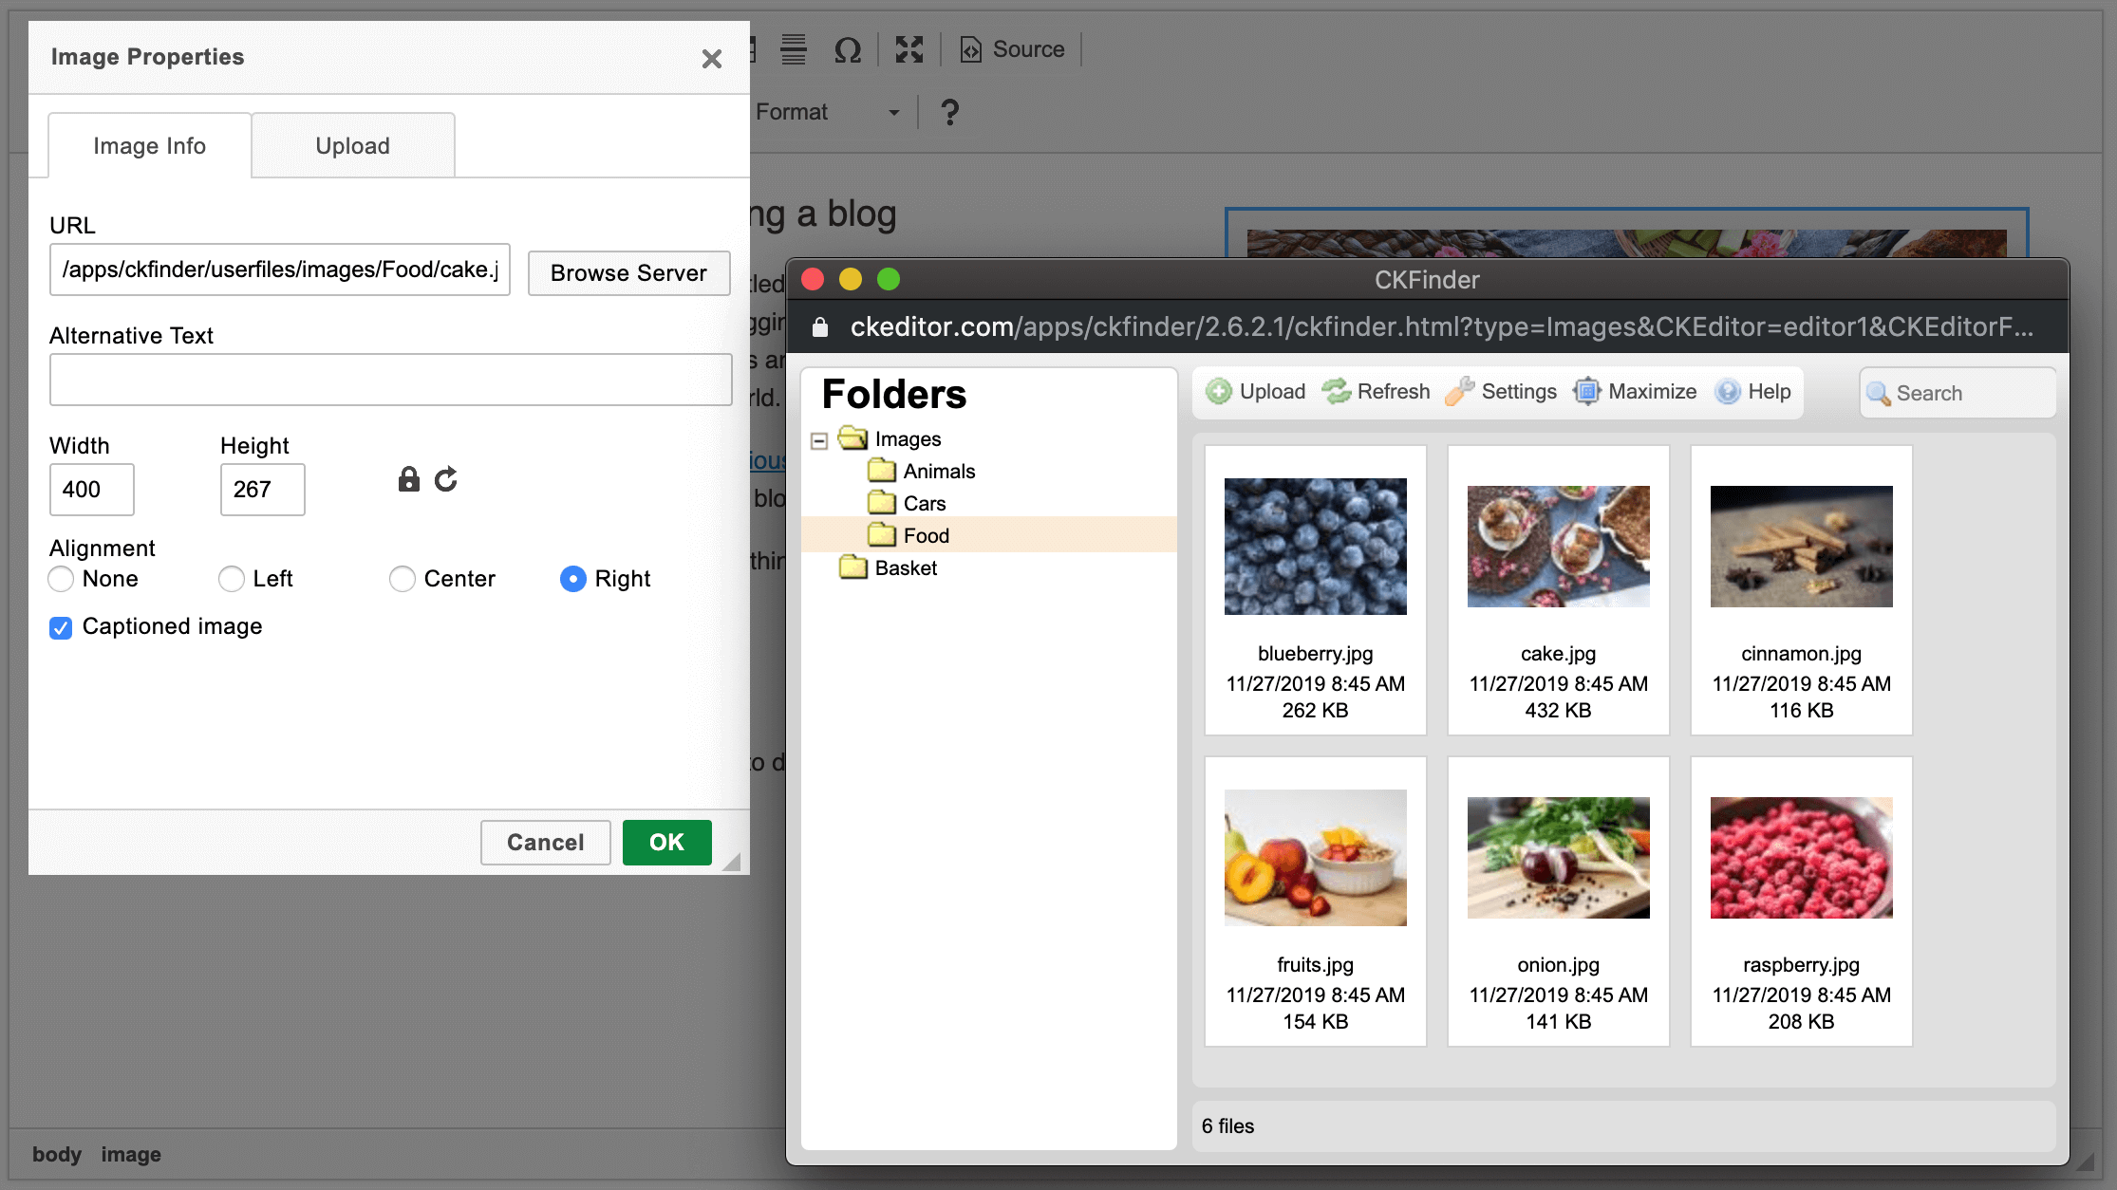Viewport: 2117px width, 1190px height.
Task: Click the Browse Server button icon
Action: (x=628, y=273)
